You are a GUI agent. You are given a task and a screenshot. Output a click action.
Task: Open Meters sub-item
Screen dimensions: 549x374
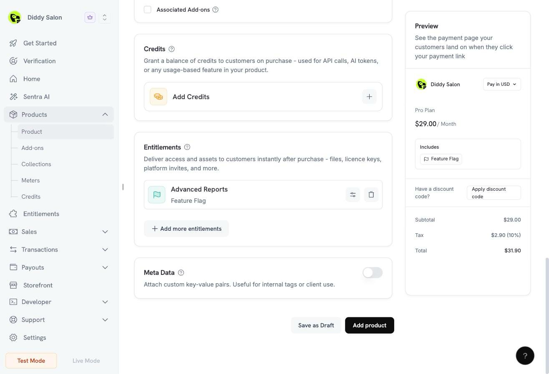click(x=30, y=180)
